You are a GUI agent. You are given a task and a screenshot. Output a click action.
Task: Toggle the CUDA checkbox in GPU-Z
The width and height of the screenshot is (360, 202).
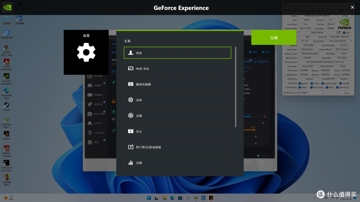coord(312,83)
